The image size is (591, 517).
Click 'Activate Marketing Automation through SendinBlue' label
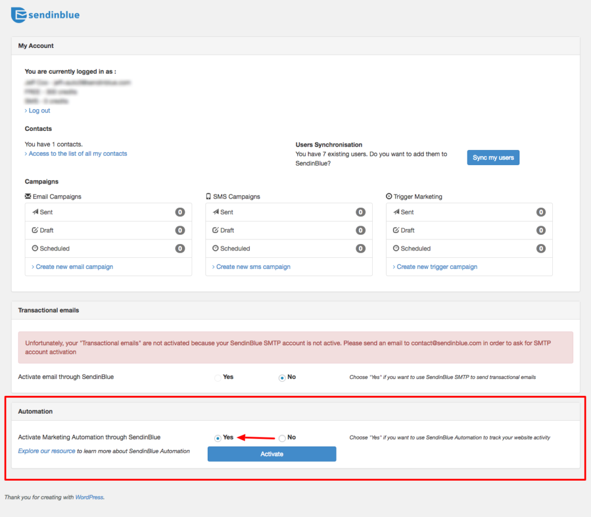[89, 437]
